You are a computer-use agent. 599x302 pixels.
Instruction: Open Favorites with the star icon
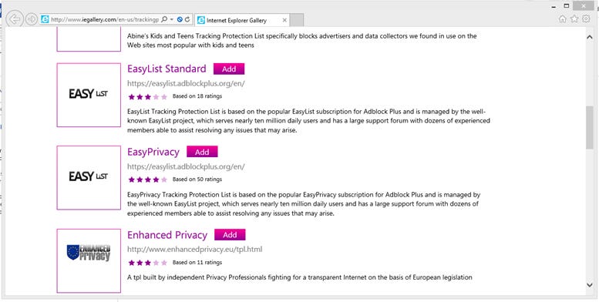[574, 19]
